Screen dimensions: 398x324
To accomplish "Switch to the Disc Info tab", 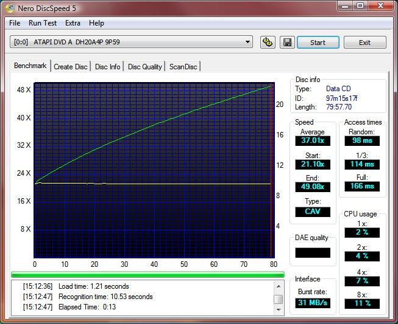I will (x=108, y=66).
